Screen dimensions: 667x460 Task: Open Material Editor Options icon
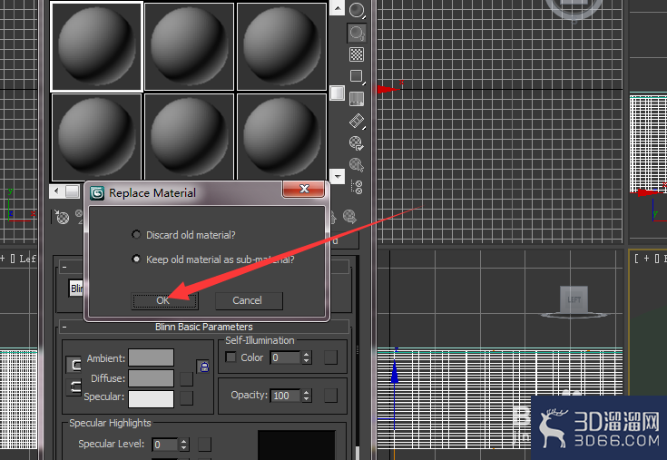tap(357, 143)
